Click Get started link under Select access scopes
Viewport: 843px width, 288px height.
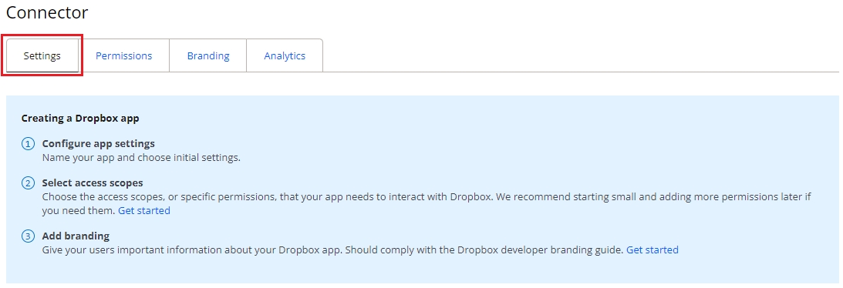point(144,211)
